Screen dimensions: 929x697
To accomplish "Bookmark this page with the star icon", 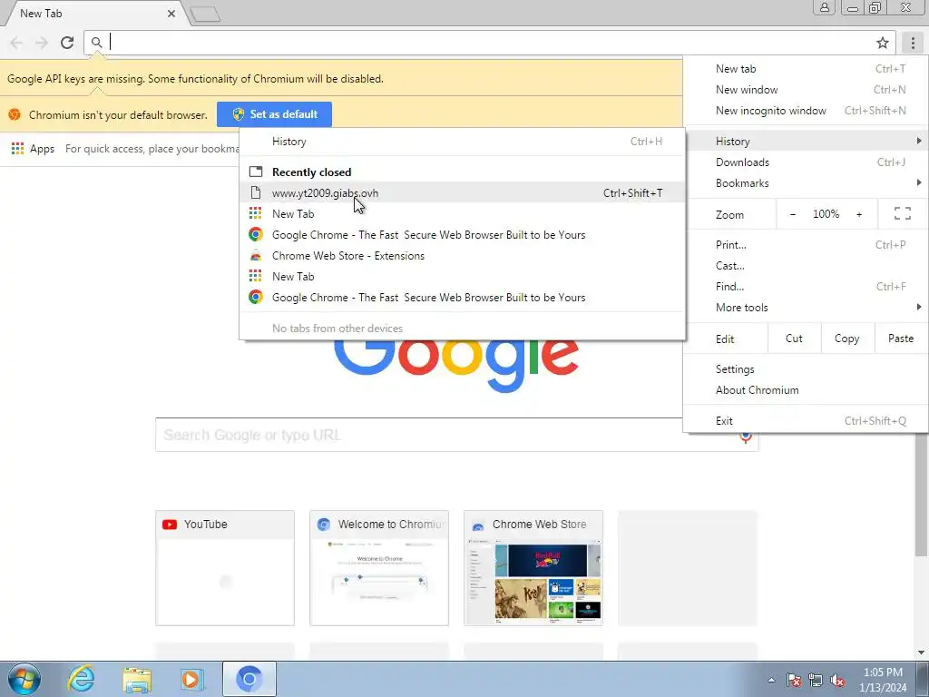I will point(883,43).
